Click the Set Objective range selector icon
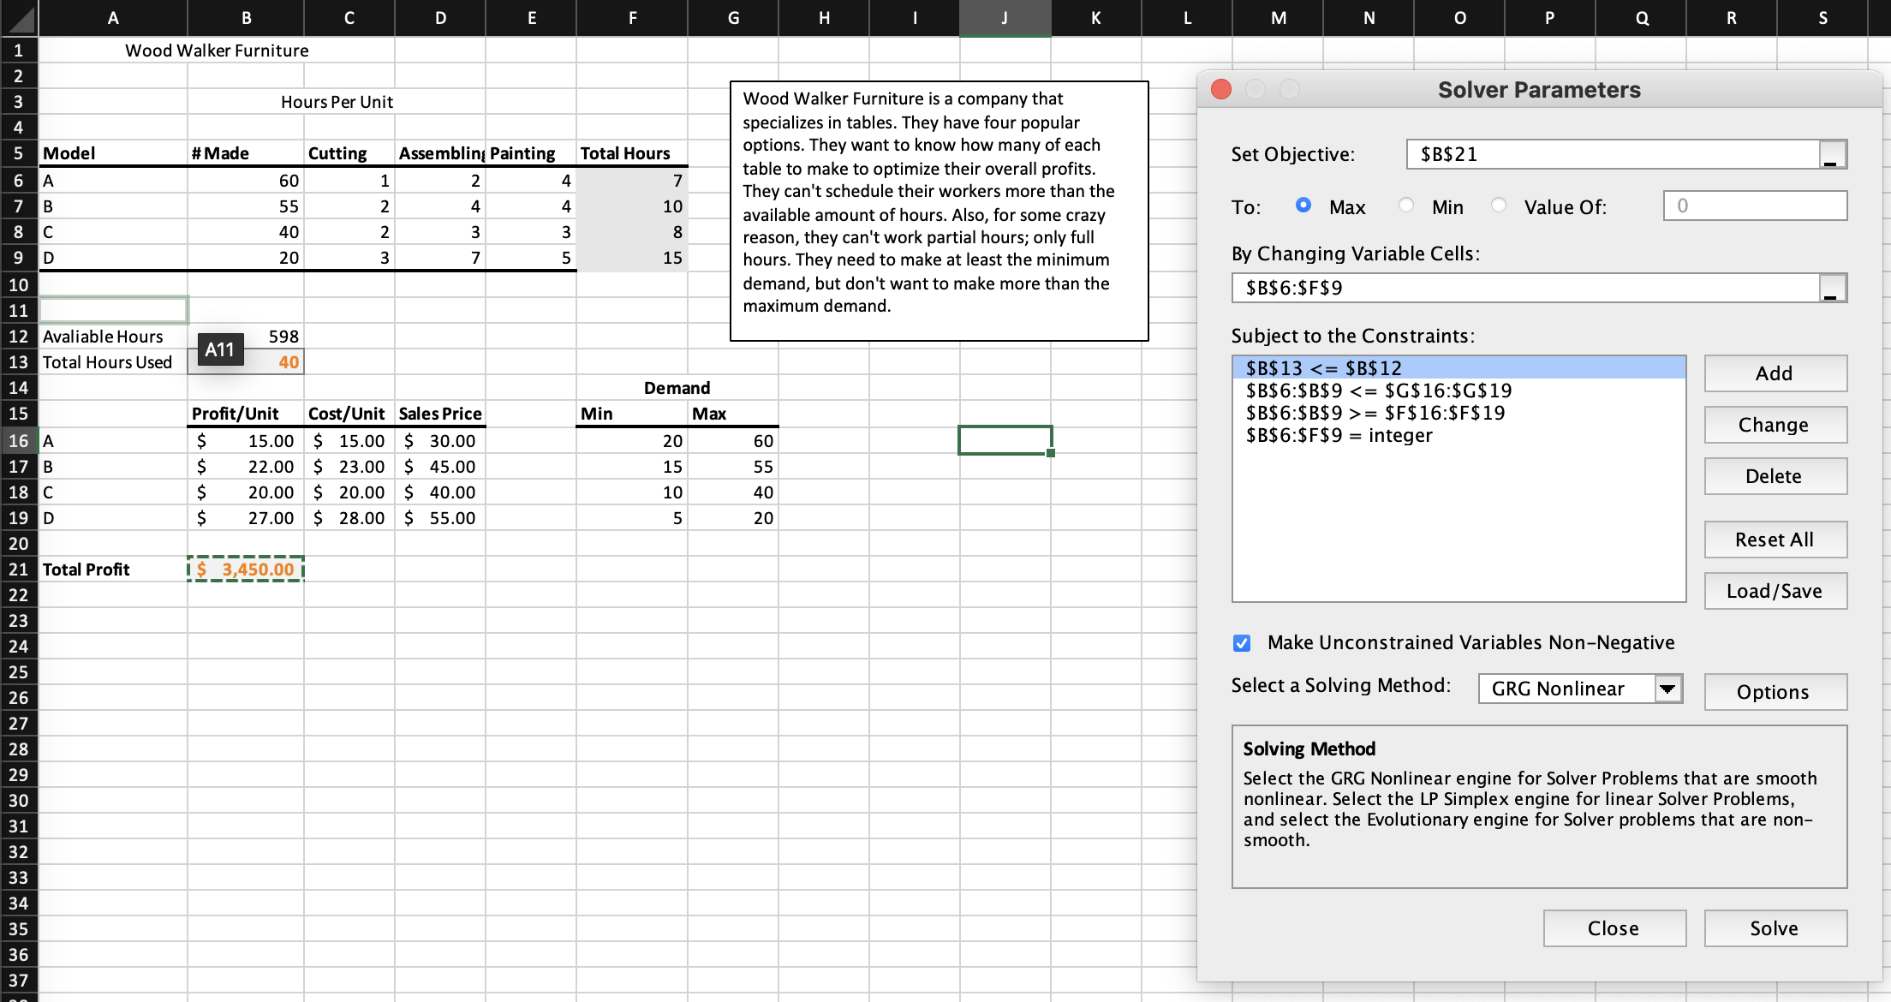This screenshot has height=1002, width=1891. point(1832,155)
